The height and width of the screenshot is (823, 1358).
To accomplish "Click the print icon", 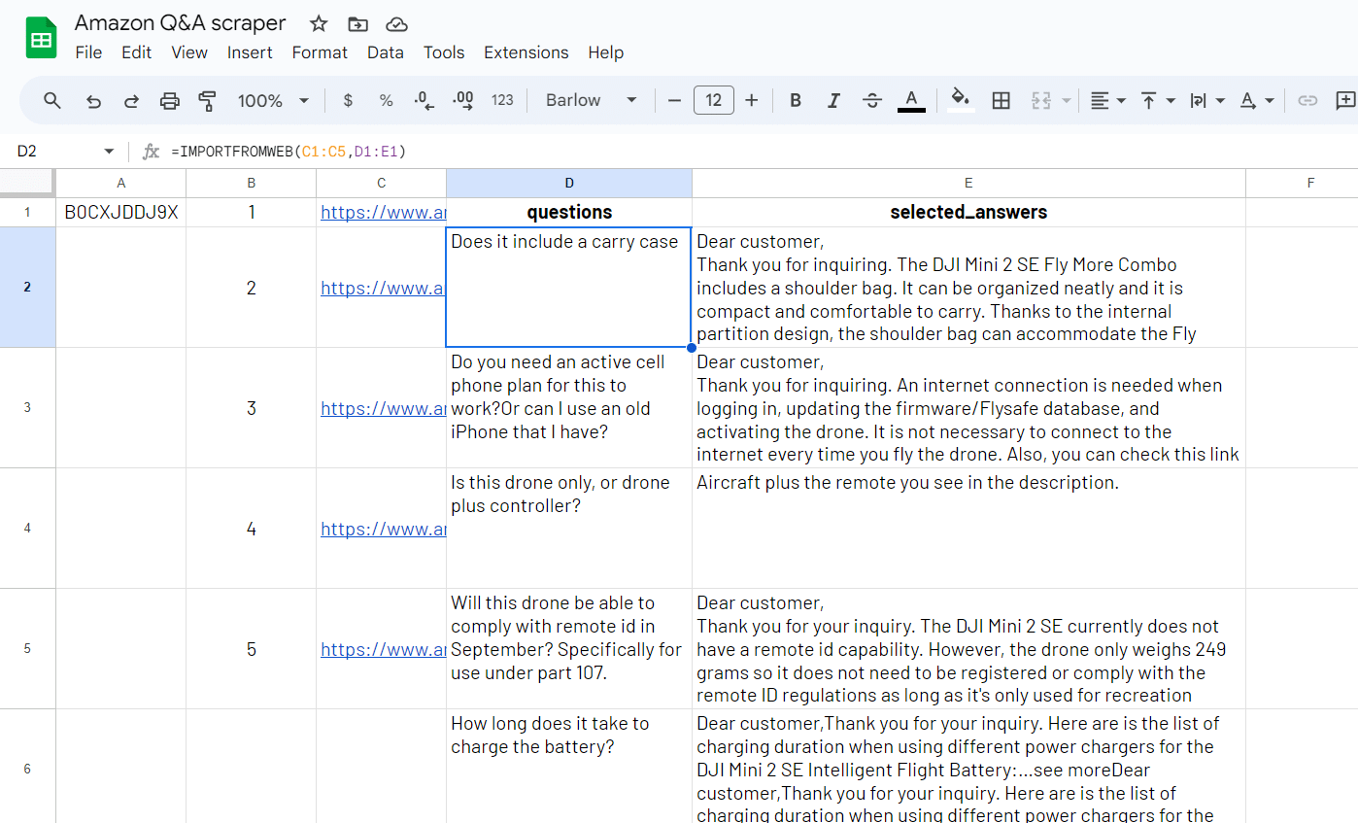I will 170,100.
